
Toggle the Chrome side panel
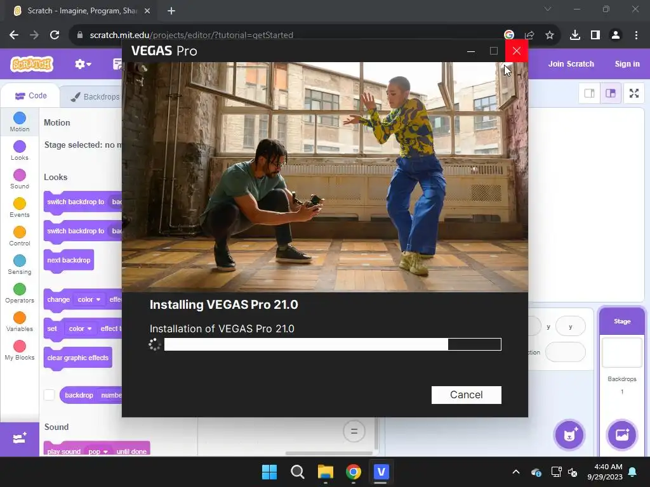click(x=595, y=36)
